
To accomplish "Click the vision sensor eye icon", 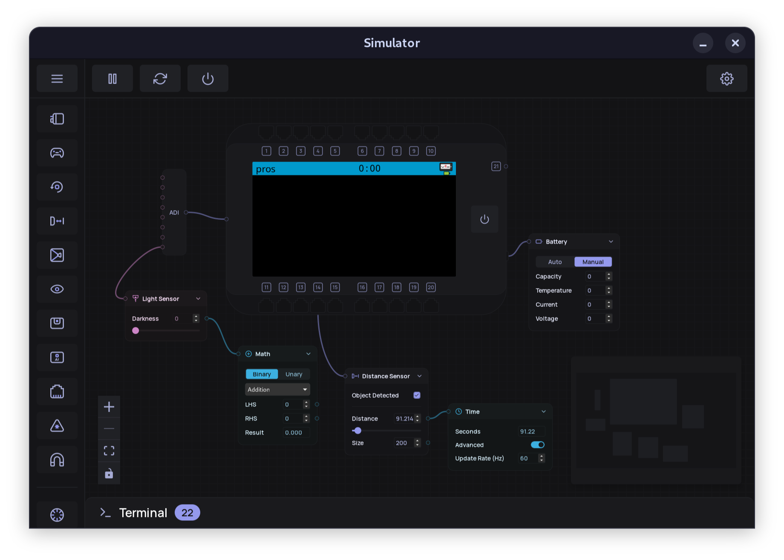I will tap(57, 289).
